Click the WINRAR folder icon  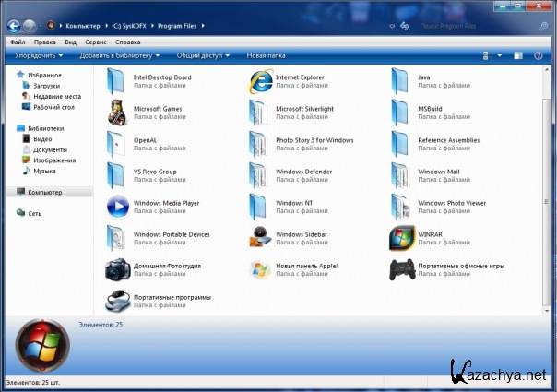coord(402,238)
